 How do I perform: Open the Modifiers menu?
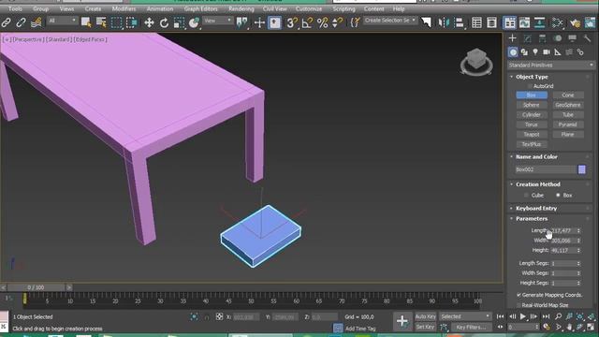click(x=124, y=8)
